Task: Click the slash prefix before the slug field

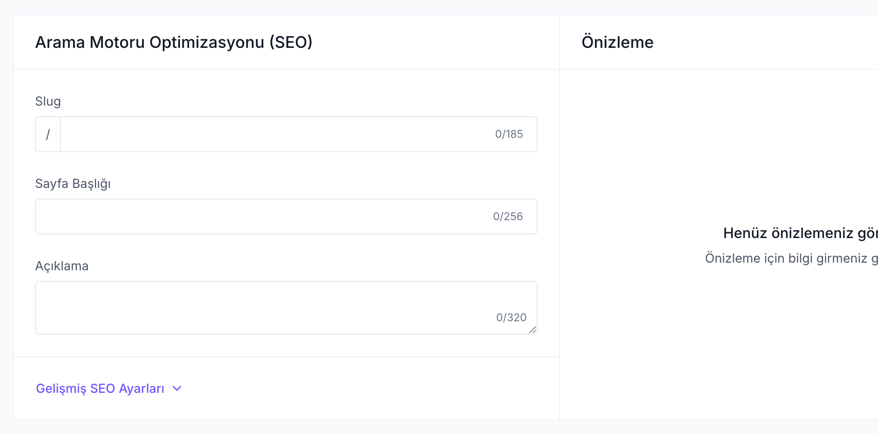Action: click(x=47, y=134)
